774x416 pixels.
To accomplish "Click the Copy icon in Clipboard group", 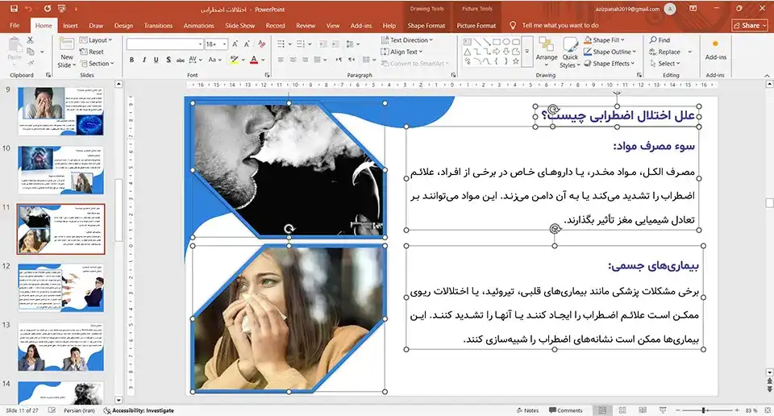I will [x=31, y=52].
